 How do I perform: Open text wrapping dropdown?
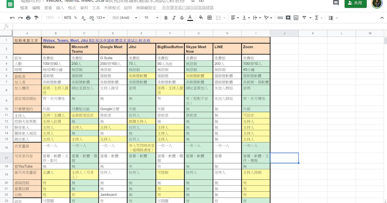(257, 18)
